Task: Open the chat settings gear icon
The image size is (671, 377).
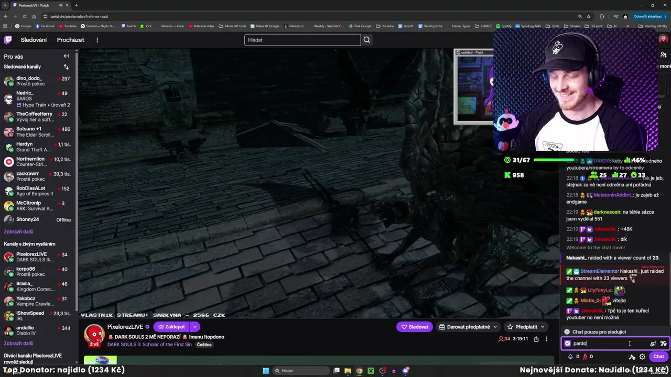Action: [x=642, y=357]
